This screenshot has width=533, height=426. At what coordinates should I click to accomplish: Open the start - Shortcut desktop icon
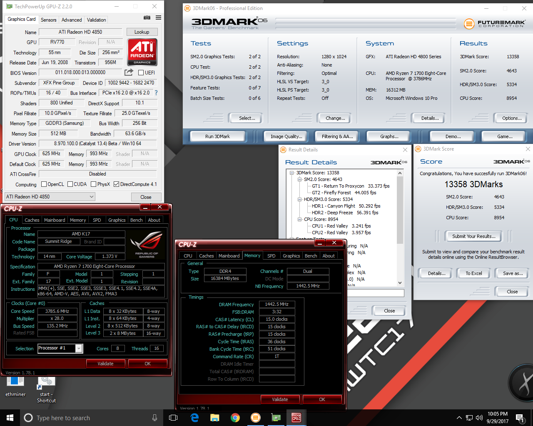[46, 389]
